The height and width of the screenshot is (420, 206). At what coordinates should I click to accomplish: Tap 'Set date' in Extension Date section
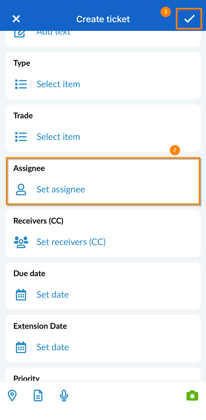point(53,347)
